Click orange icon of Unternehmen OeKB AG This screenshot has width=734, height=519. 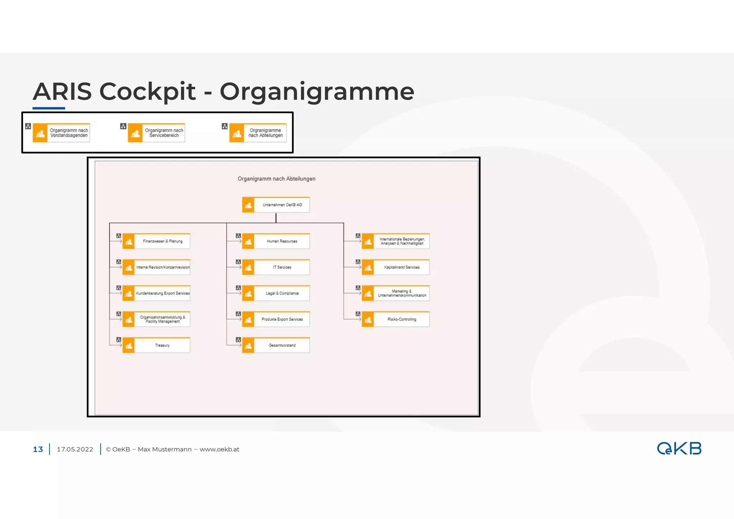click(x=248, y=205)
